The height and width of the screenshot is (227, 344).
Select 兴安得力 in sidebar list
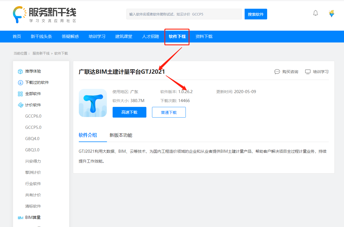coord(33,161)
